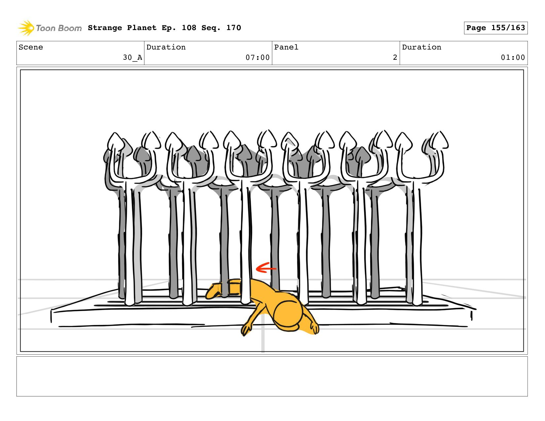Click the 'Scene' header label

pos(31,47)
